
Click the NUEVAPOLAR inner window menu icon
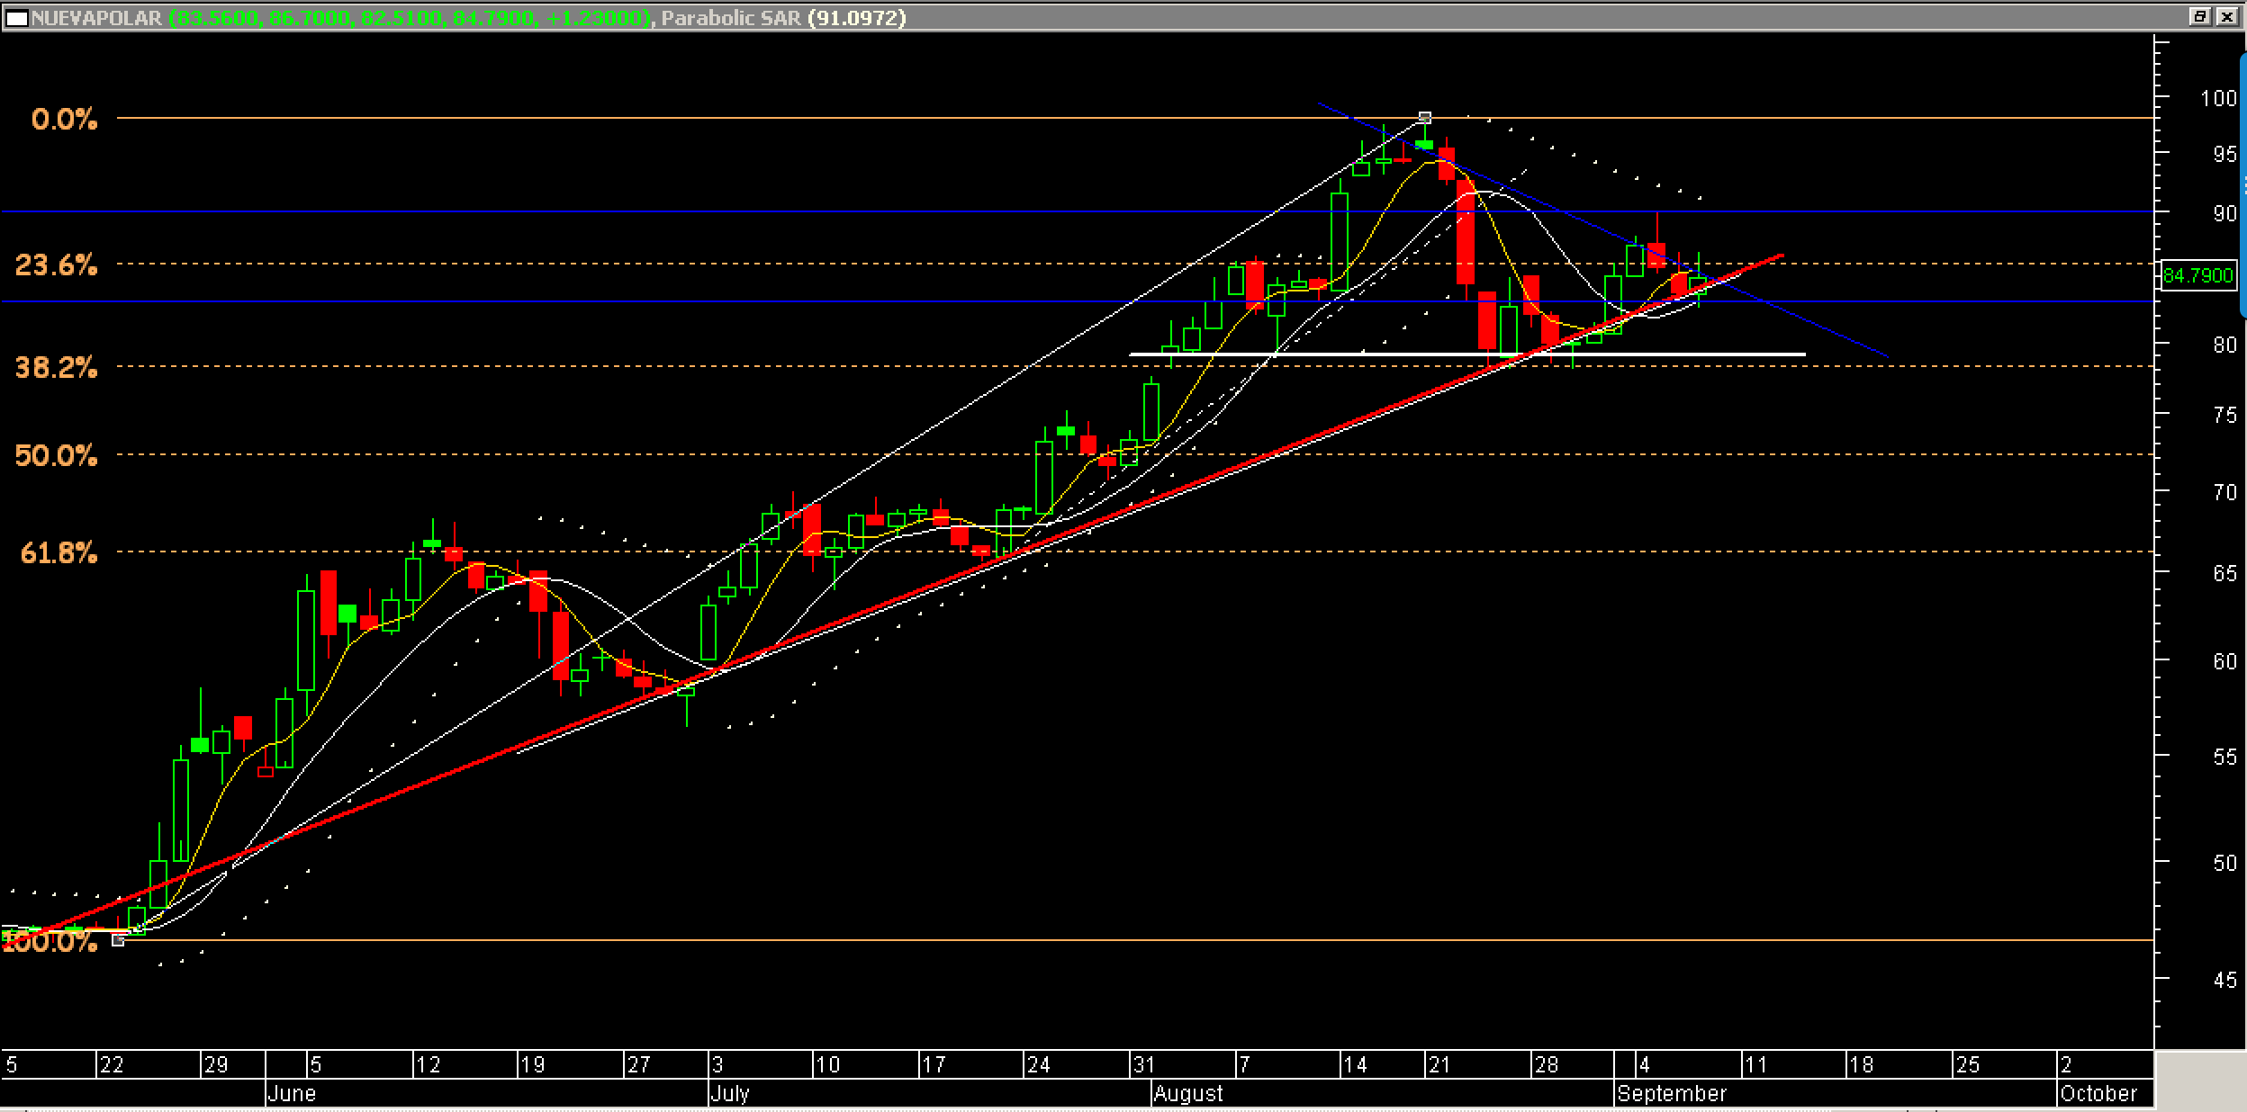(16, 17)
